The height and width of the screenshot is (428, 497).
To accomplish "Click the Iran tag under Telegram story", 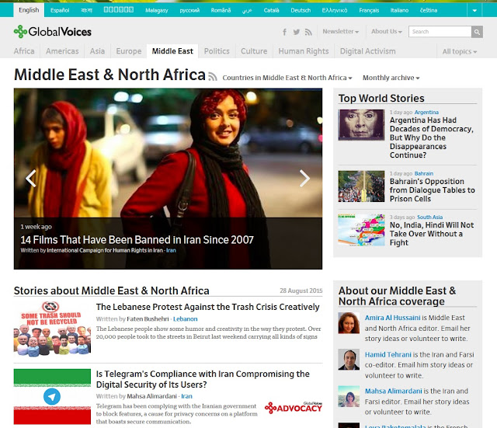I will 186,396.
